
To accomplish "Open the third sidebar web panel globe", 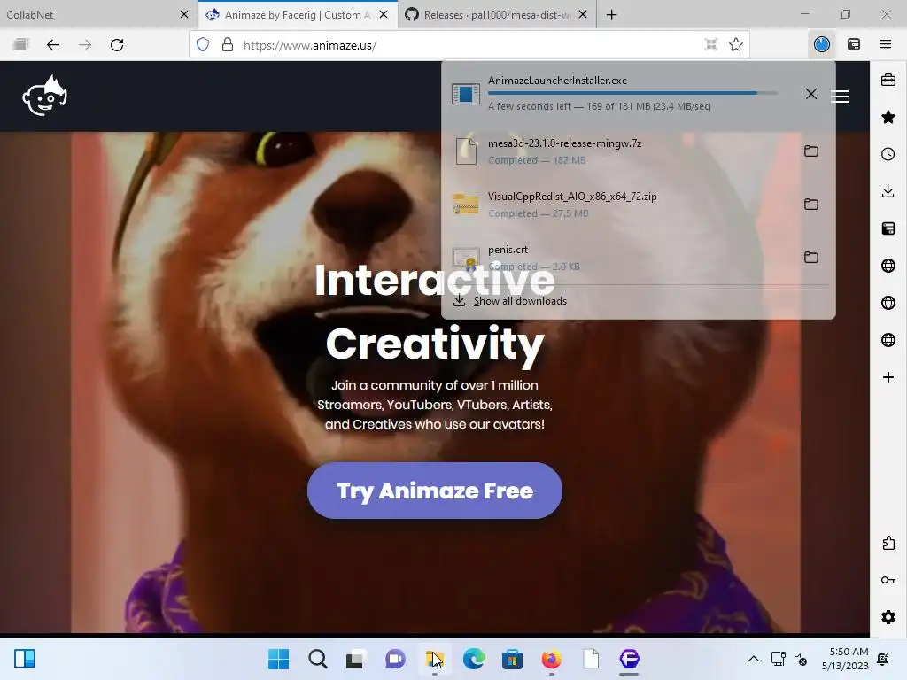I will click(888, 339).
